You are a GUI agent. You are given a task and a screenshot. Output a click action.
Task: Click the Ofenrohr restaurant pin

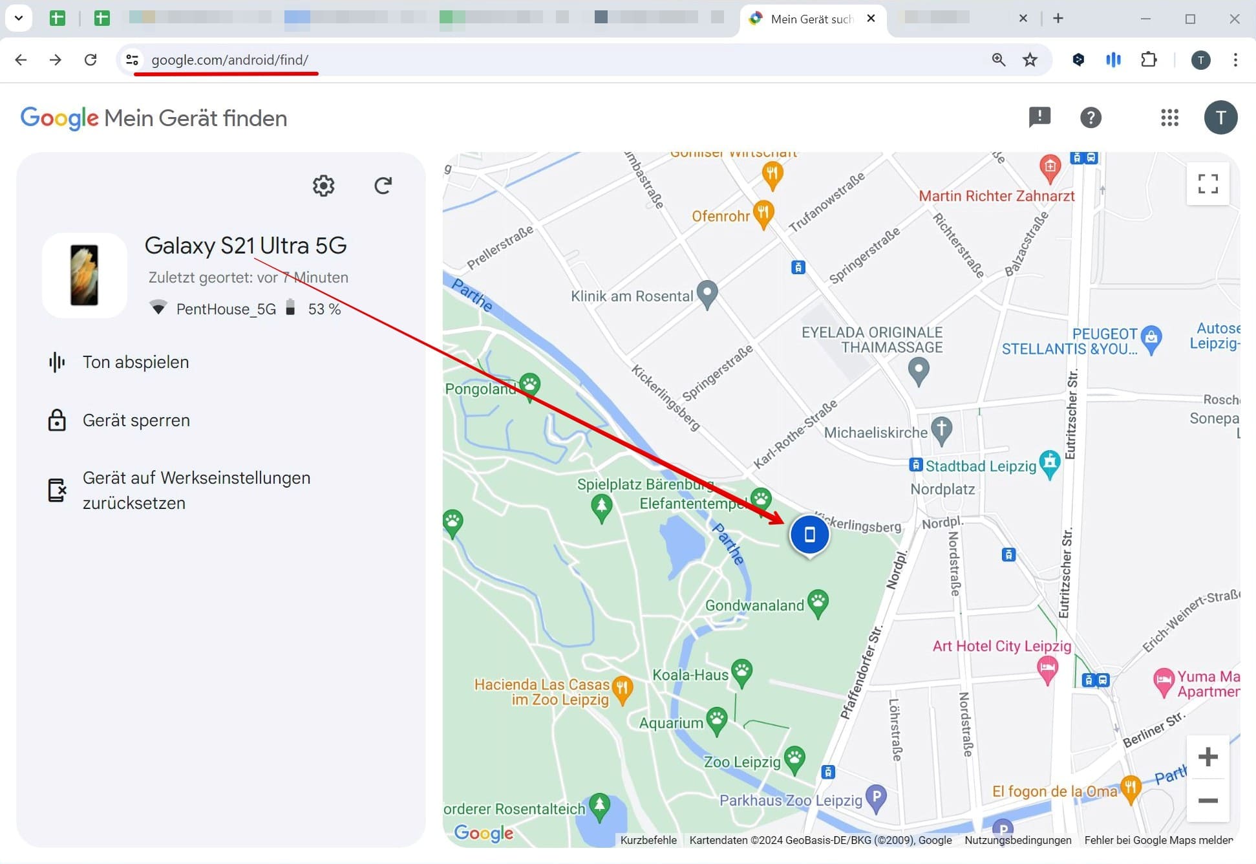763,215
